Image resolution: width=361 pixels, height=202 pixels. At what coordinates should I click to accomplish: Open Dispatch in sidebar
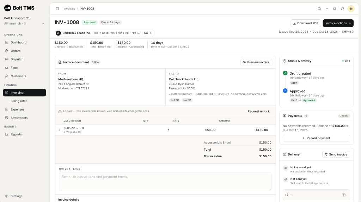click(24, 59)
